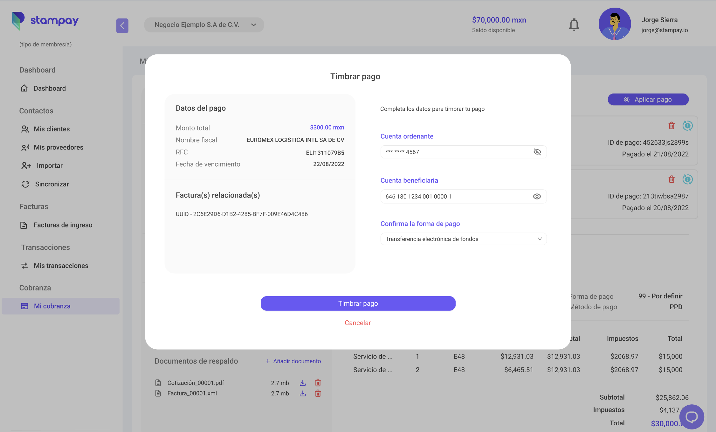Download Cotización_00001.pdf using its download icon
This screenshot has height=432, width=716.
click(303, 383)
